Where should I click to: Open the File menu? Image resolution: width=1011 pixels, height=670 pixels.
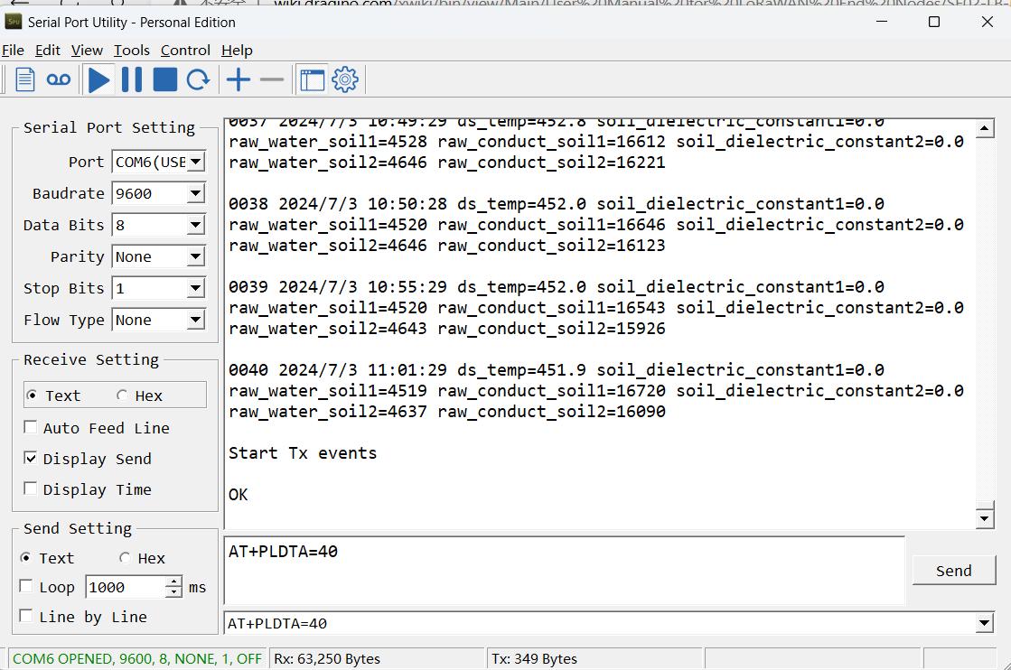(13, 51)
